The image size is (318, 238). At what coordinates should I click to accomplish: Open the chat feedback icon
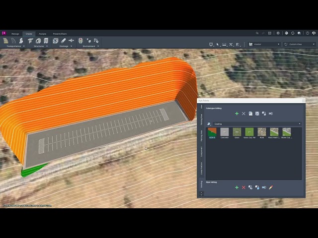pos(299,33)
